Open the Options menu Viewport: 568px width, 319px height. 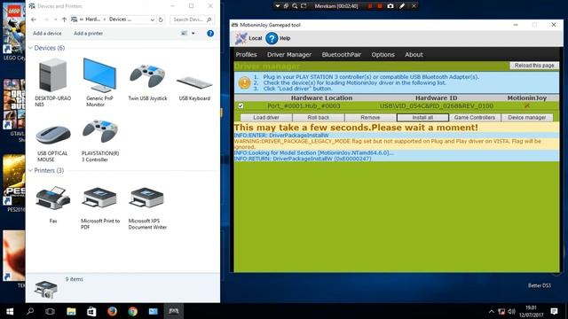[x=383, y=55]
